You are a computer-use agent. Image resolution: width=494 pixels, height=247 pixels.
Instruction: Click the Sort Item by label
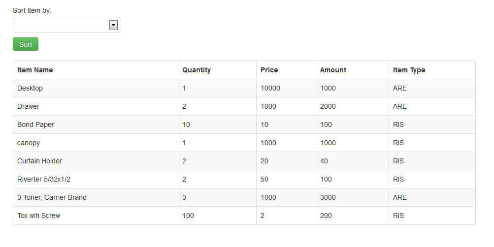point(32,10)
